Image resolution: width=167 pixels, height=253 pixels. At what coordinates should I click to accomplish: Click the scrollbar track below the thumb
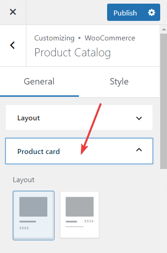(x=164, y=211)
